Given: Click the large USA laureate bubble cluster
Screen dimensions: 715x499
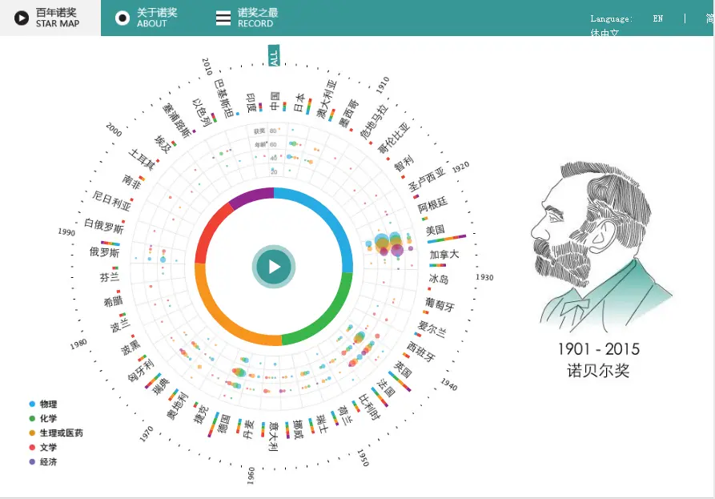Looking at the screenshot, I should tap(388, 245).
